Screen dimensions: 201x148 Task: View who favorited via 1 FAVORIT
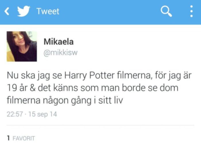pos(21,138)
